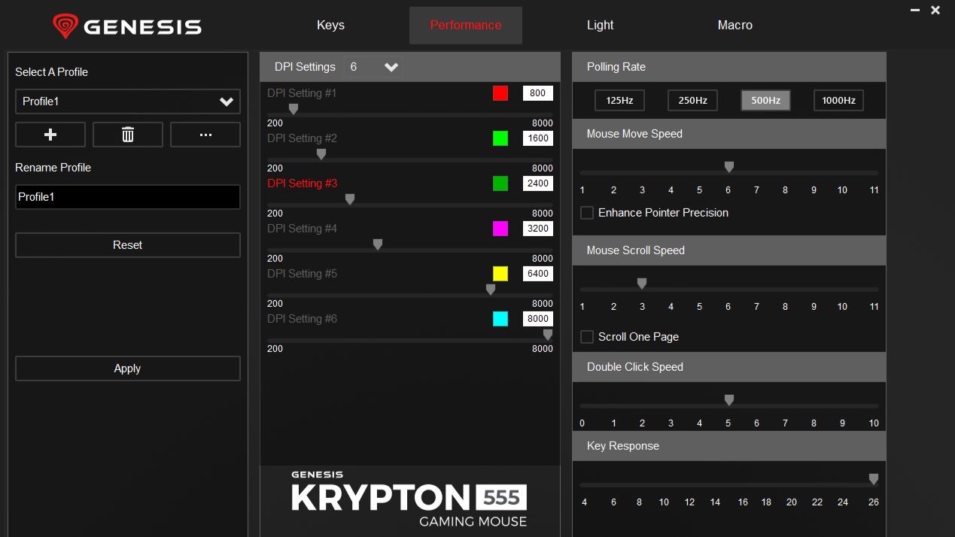Enable Enhance Pointer Precision checkbox
Image resolution: width=955 pixels, height=537 pixels.
pos(587,213)
